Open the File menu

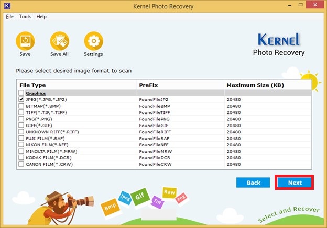point(9,17)
